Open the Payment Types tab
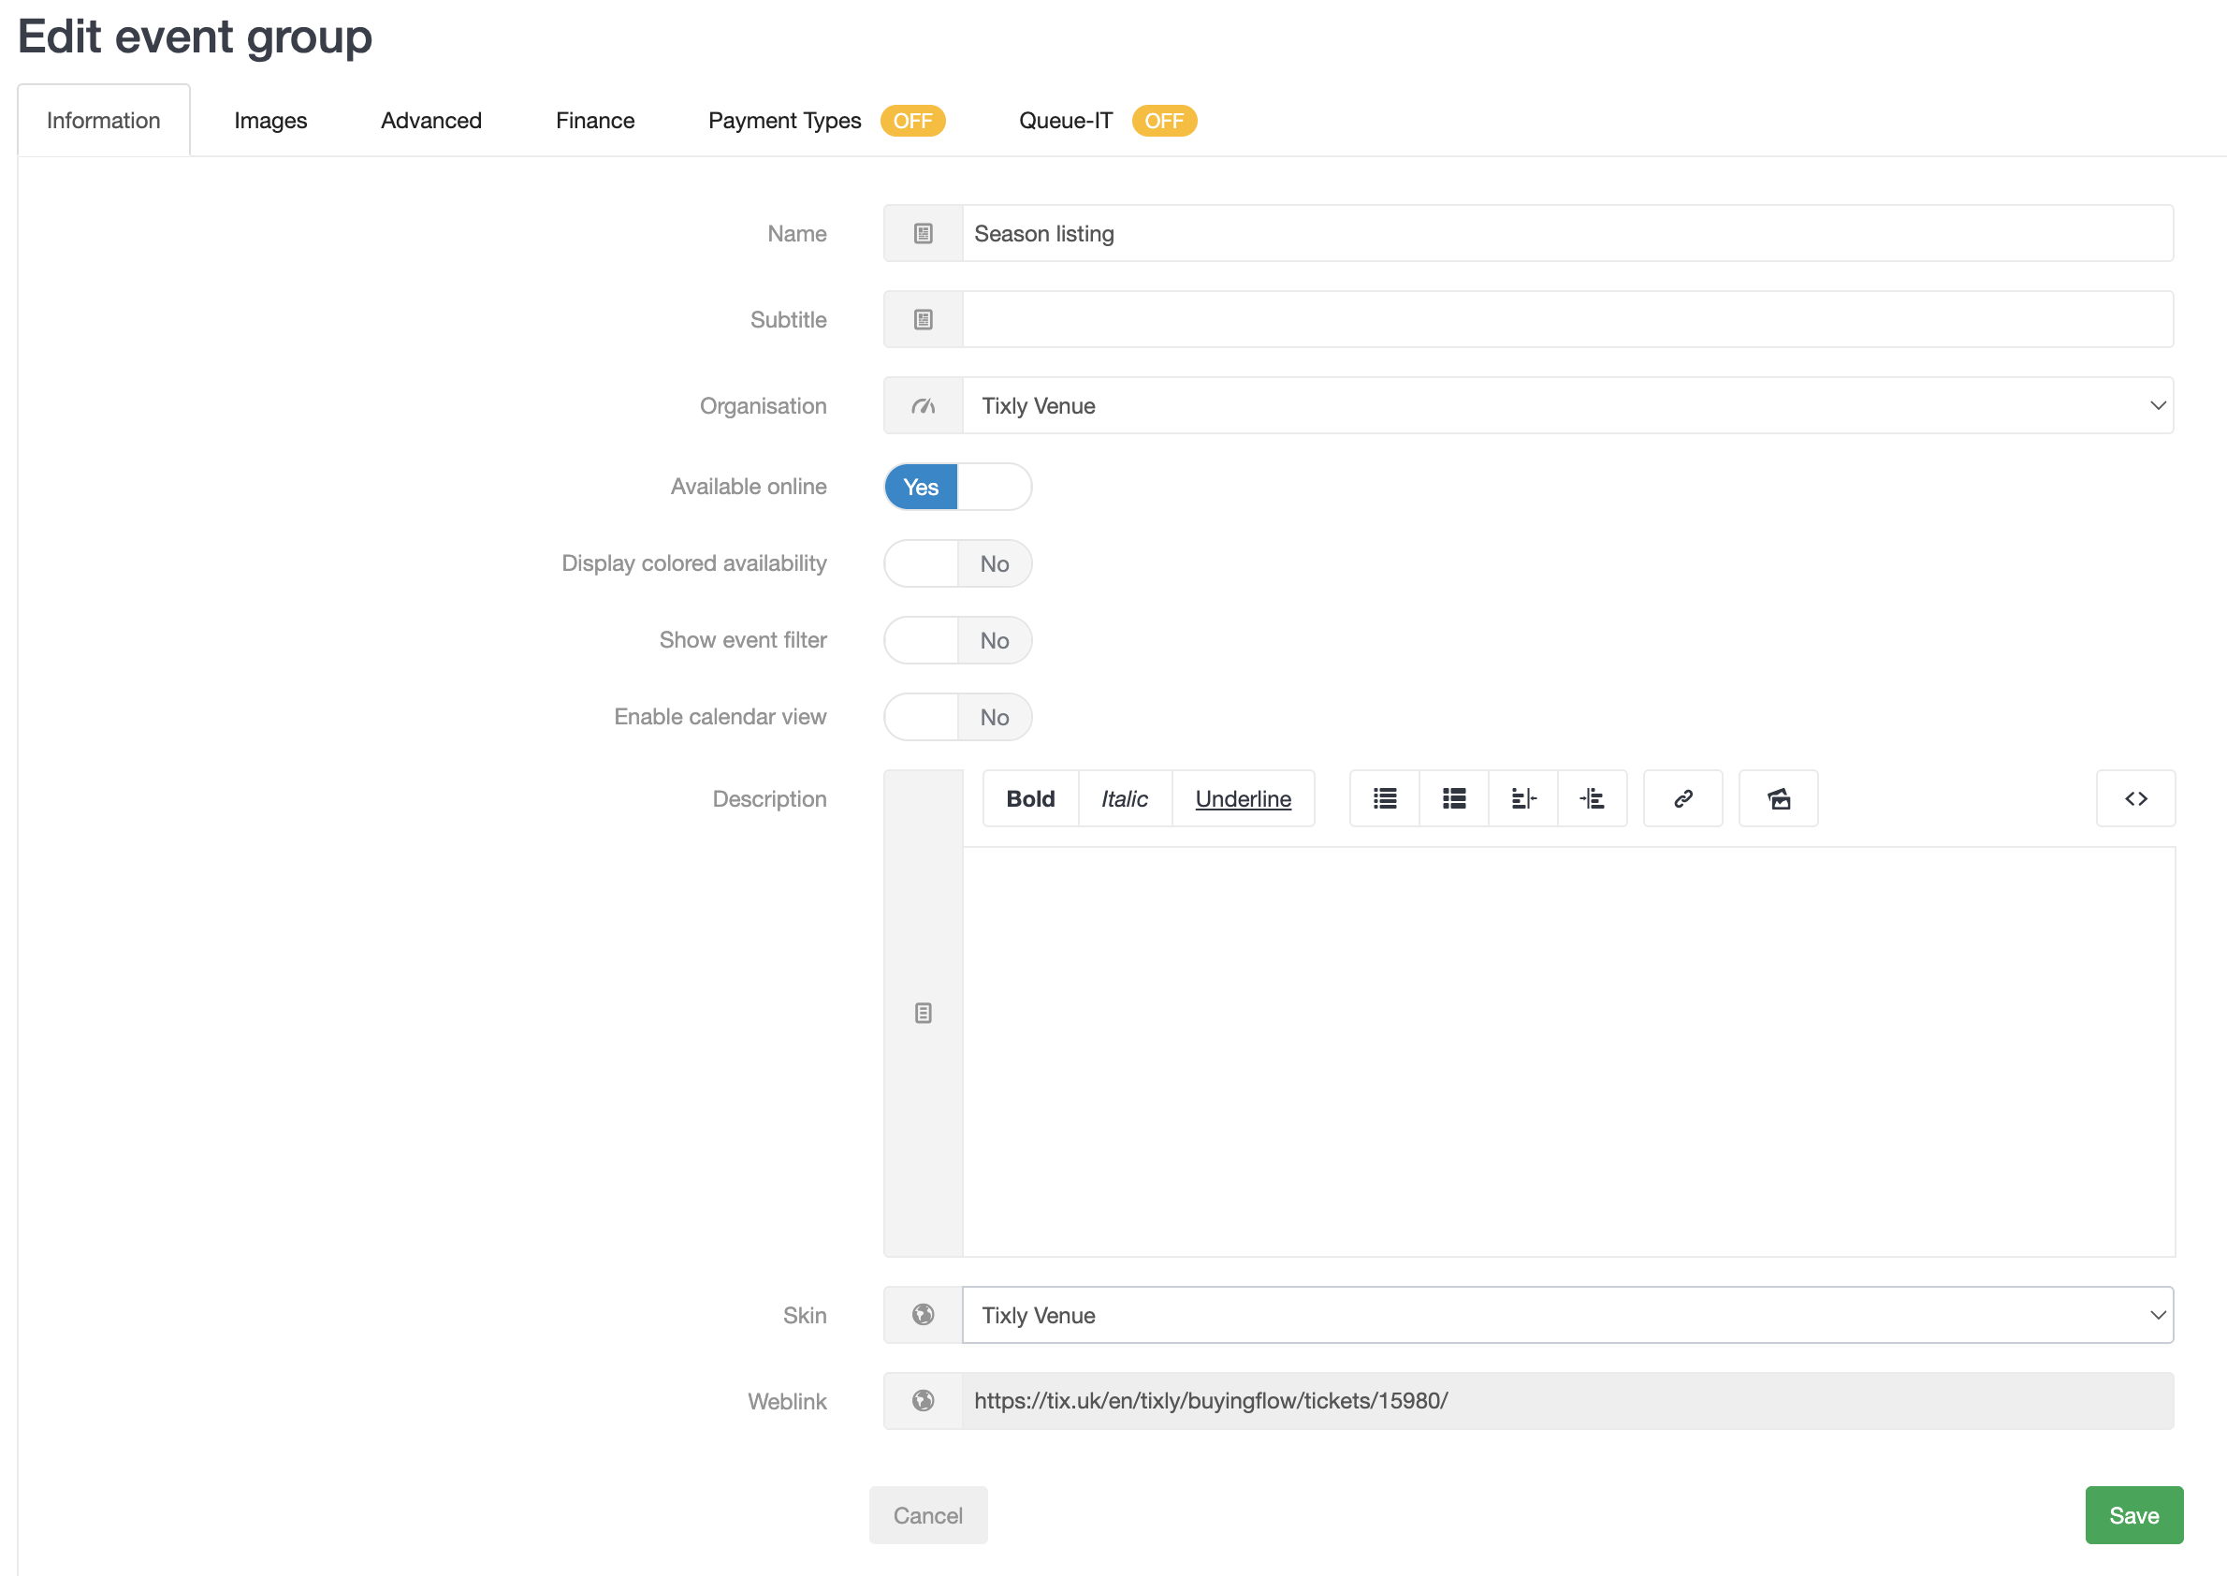The width and height of the screenshot is (2227, 1576). [784, 121]
